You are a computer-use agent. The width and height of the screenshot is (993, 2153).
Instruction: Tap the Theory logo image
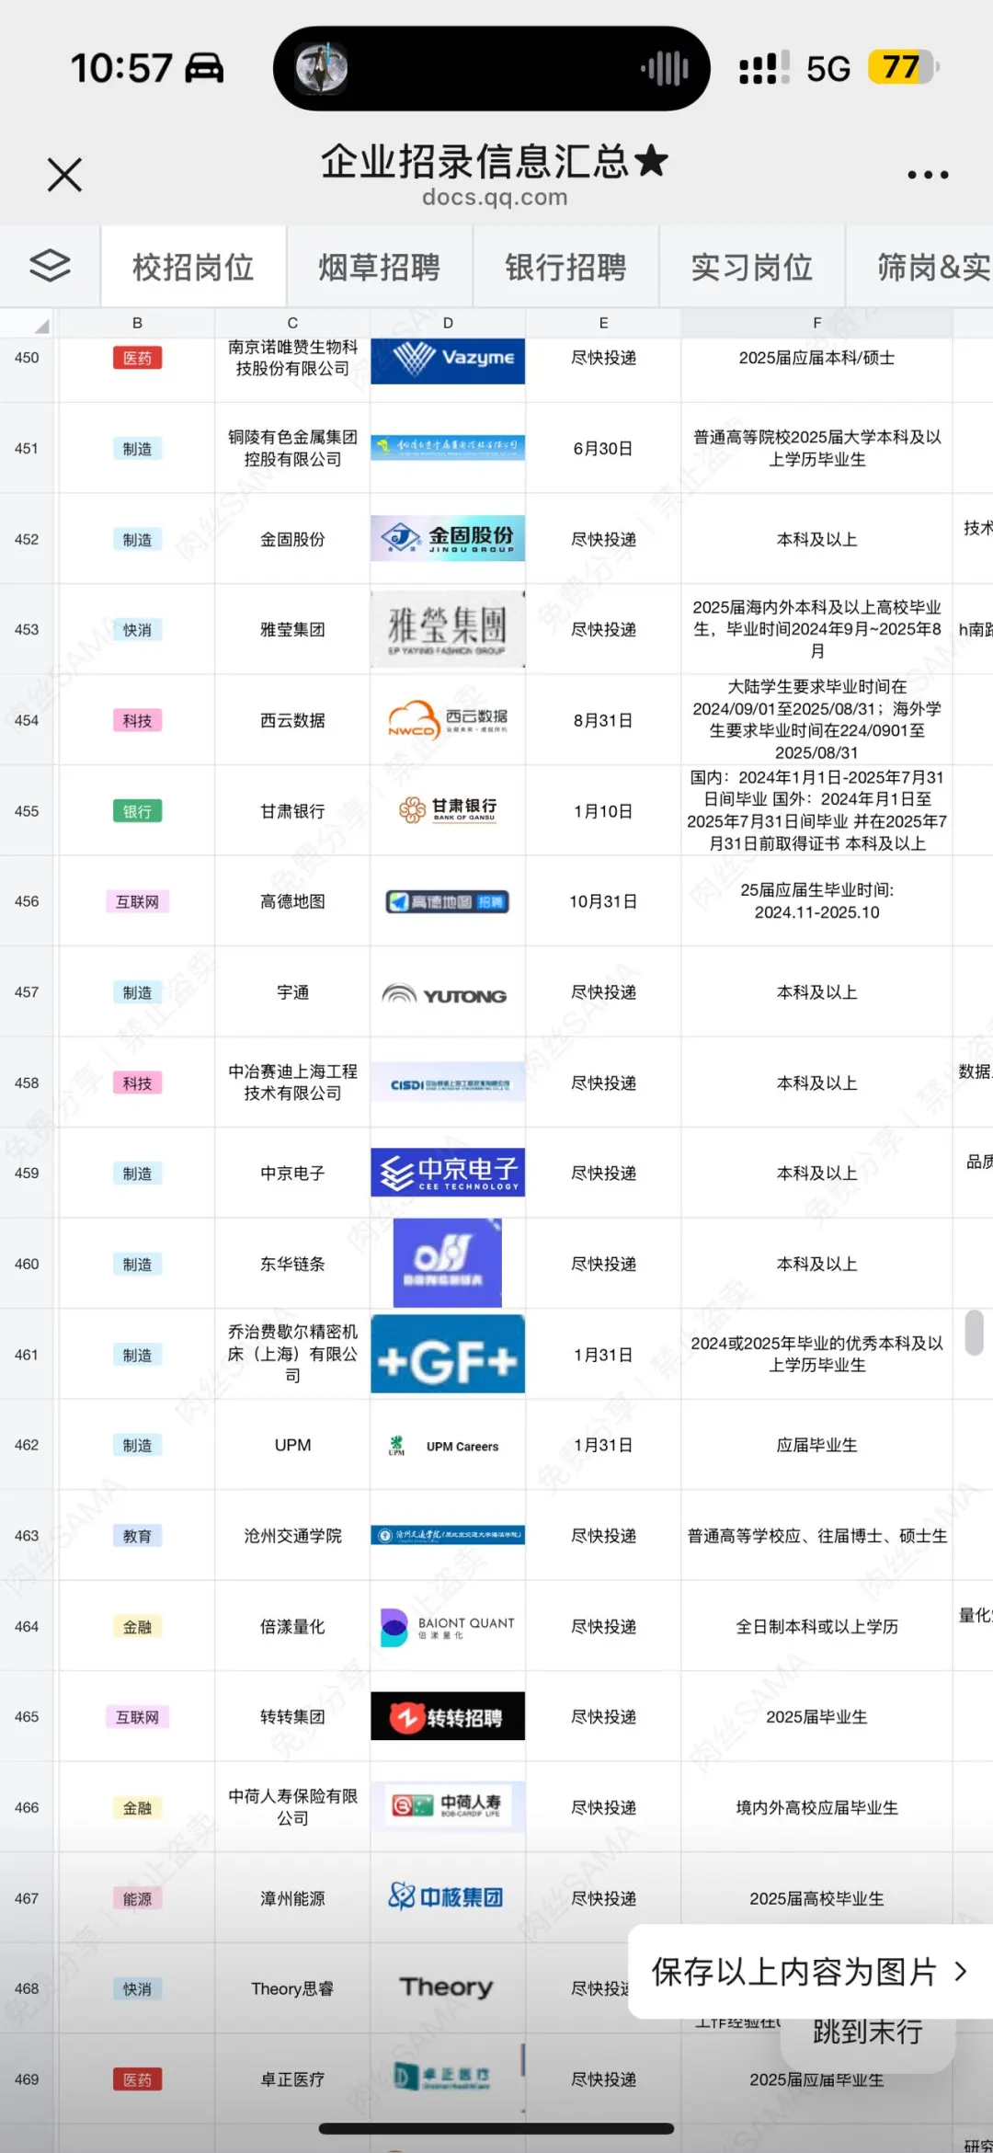click(x=446, y=1987)
